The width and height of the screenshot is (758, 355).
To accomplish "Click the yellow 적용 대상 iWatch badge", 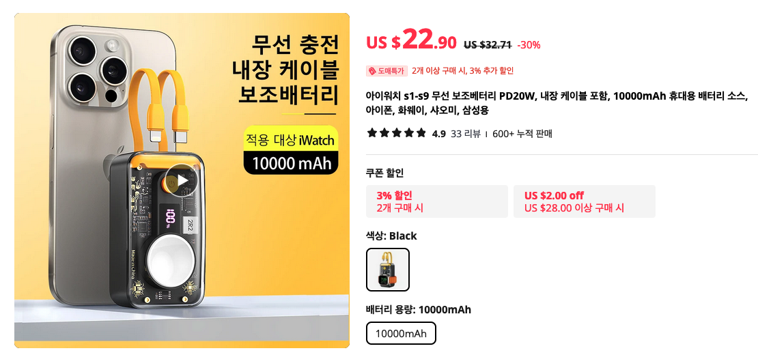I will point(290,141).
